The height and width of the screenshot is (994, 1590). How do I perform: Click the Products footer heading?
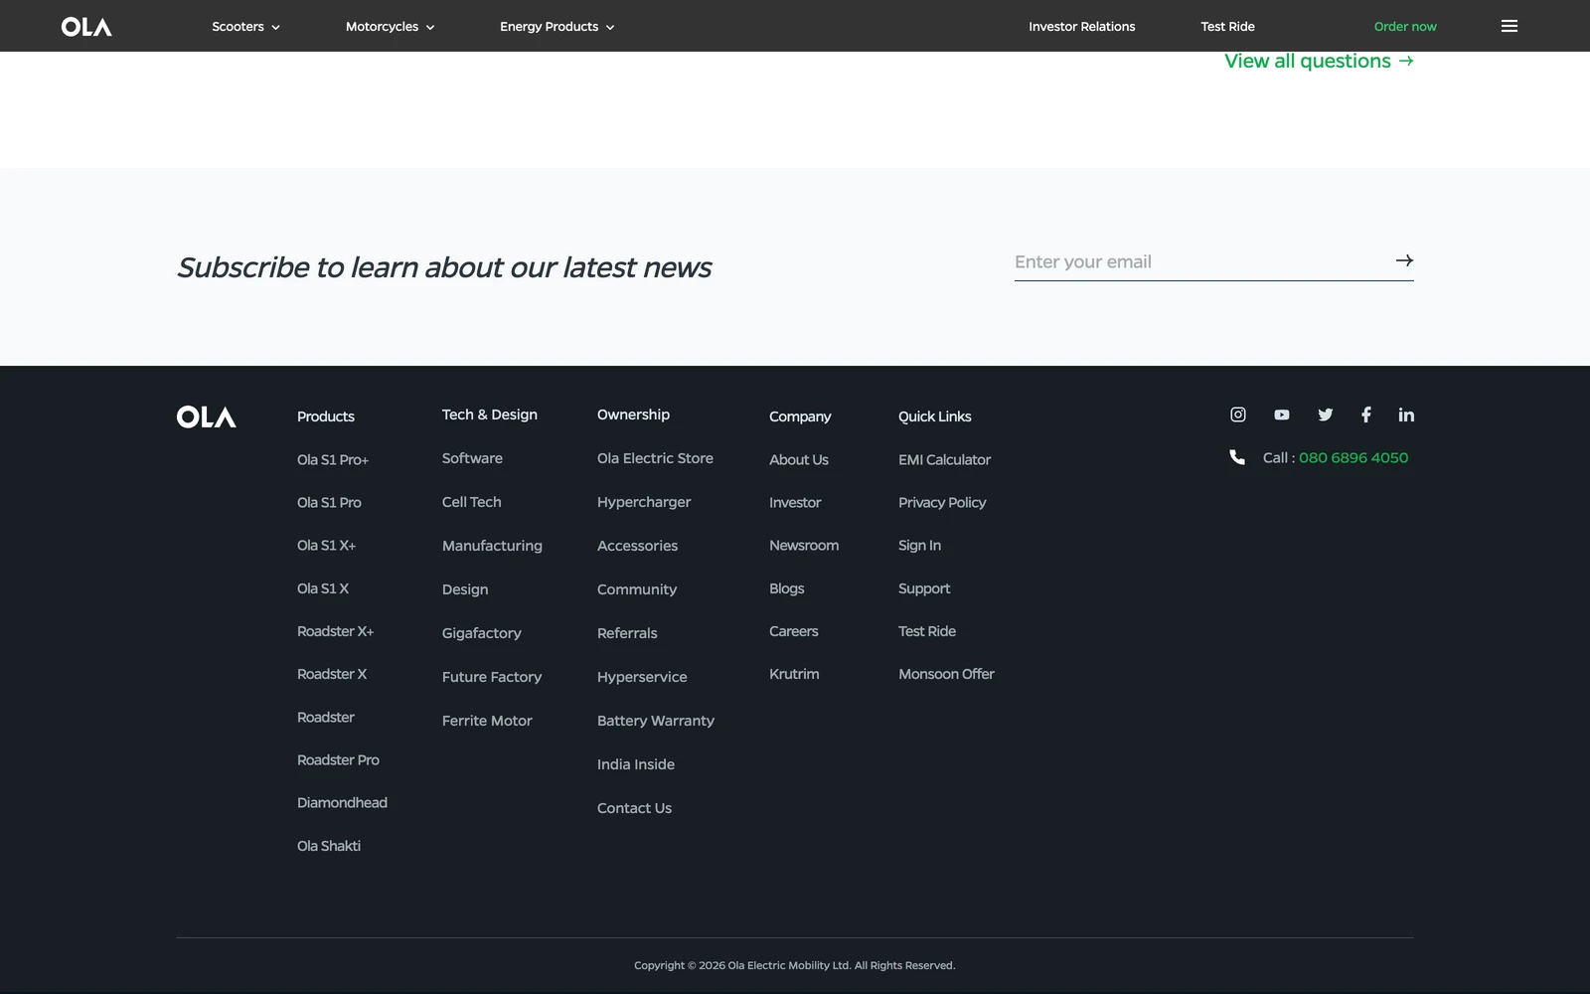coord(326,416)
